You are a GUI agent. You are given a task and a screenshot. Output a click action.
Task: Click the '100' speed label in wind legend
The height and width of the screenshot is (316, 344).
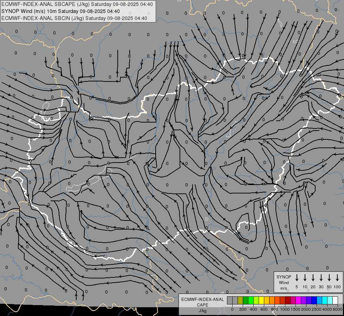point(337,287)
